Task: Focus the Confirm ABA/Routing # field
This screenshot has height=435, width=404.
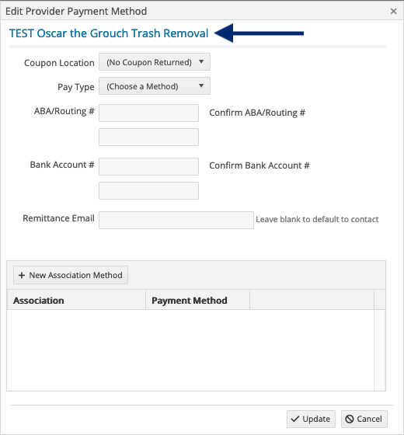Action: pos(148,137)
